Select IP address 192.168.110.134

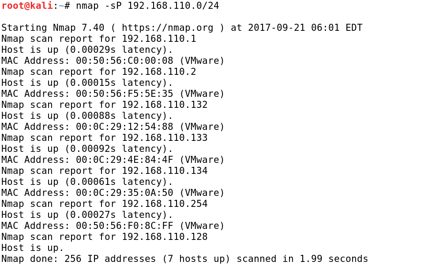165,171
